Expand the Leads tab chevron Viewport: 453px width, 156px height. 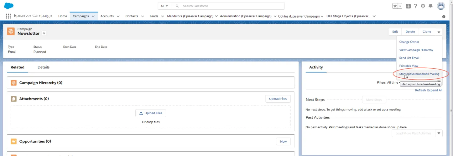163,16
